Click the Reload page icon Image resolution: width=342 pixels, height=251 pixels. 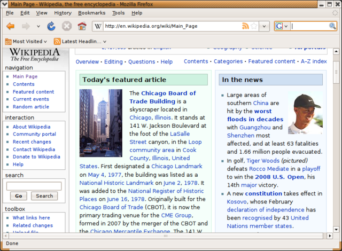click(51, 26)
